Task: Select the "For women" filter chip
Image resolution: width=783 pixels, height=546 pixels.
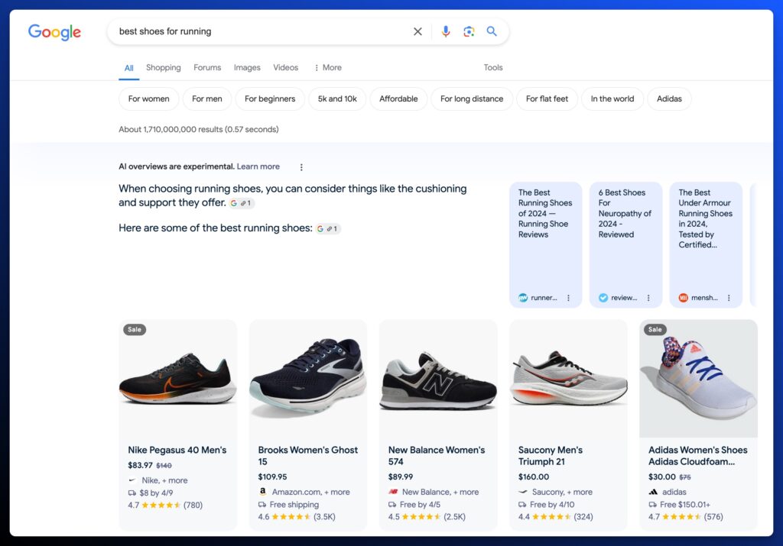Action: [149, 99]
